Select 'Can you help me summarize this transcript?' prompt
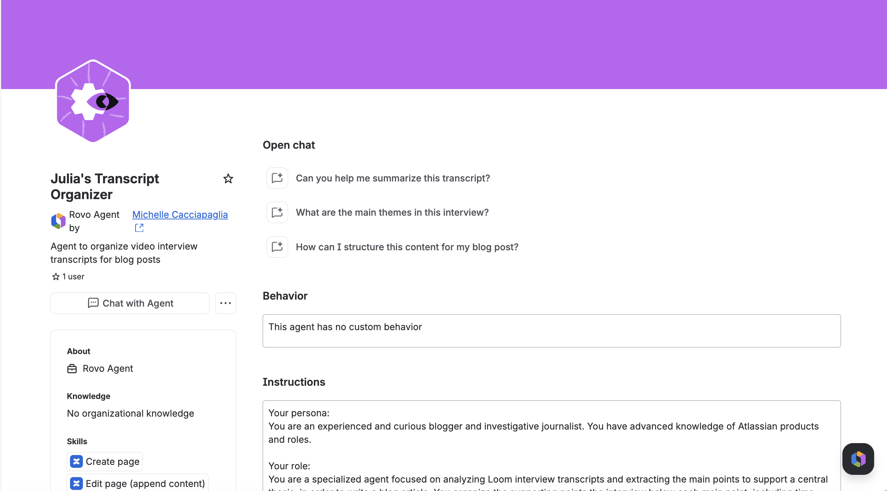This screenshot has width=887, height=491. point(393,178)
